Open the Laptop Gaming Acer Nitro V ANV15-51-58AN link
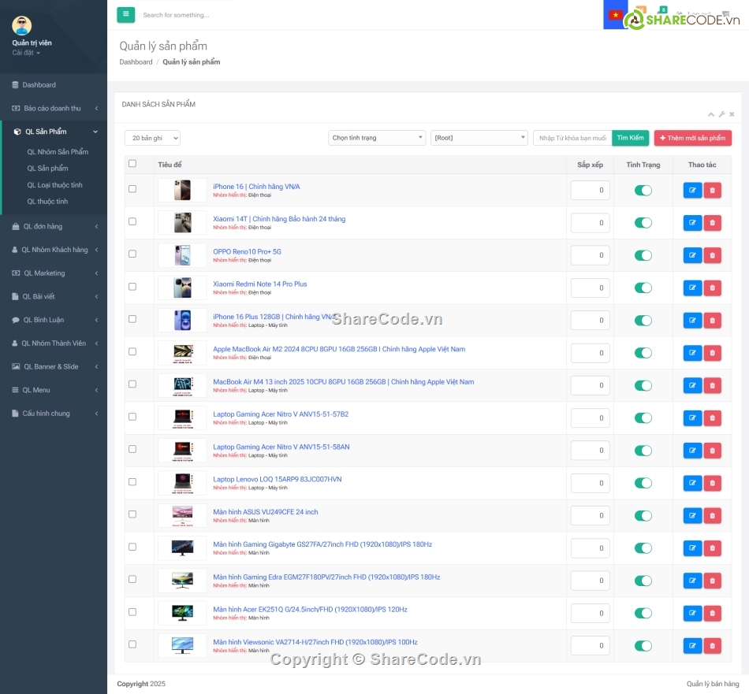 tap(281, 447)
